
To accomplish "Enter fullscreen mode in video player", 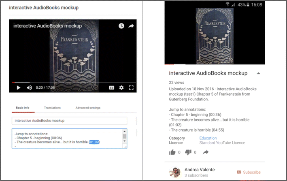I will (x=131, y=87).
